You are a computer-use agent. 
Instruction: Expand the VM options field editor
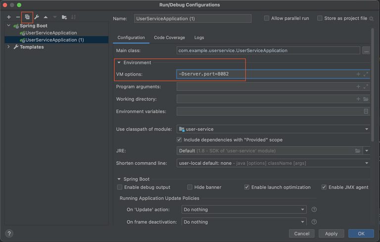point(366,74)
